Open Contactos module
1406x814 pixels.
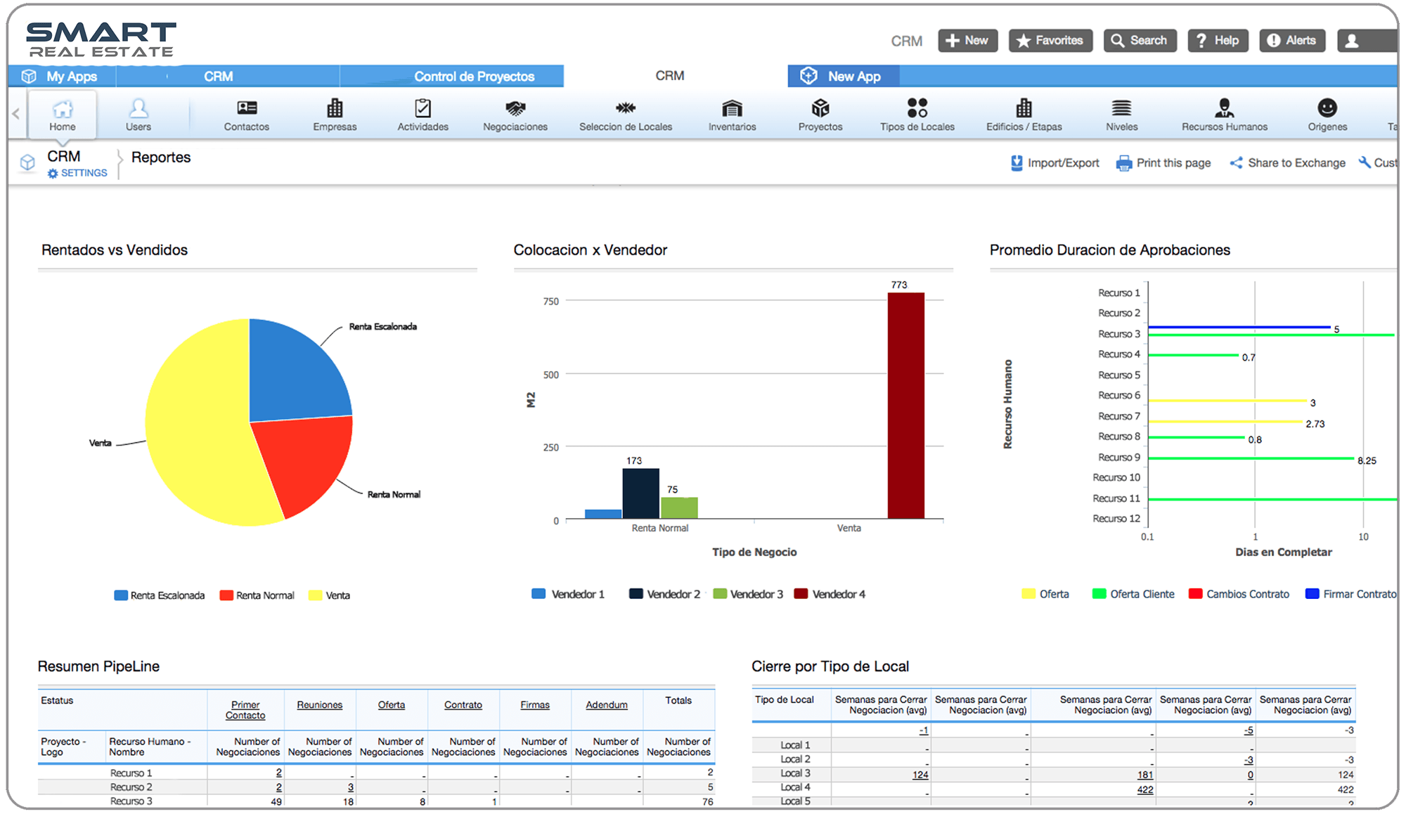pyautogui.click(x=246, y=115)
